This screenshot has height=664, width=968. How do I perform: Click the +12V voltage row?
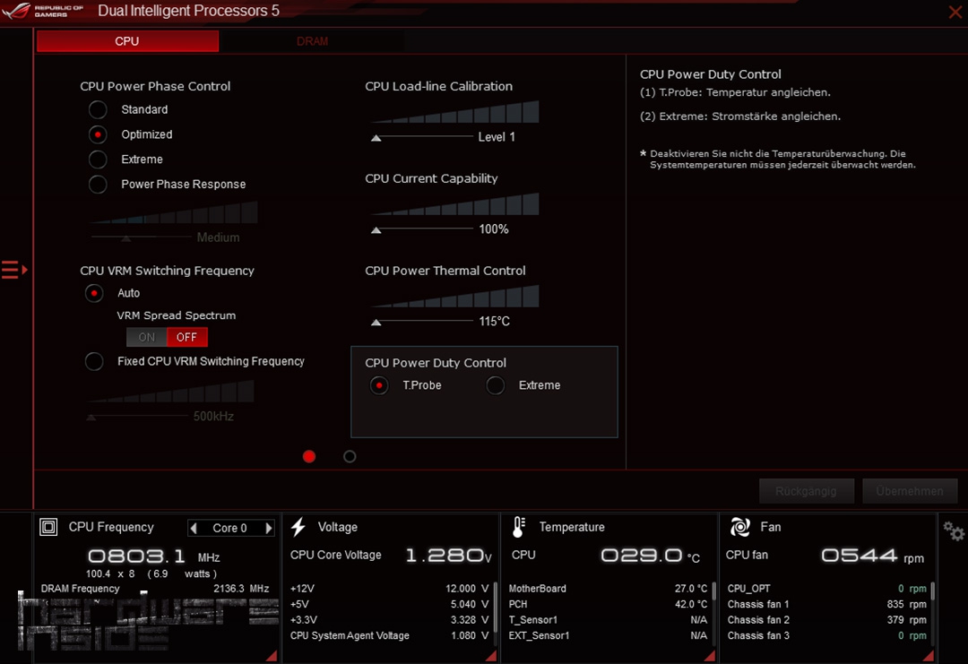pos(390,589)
